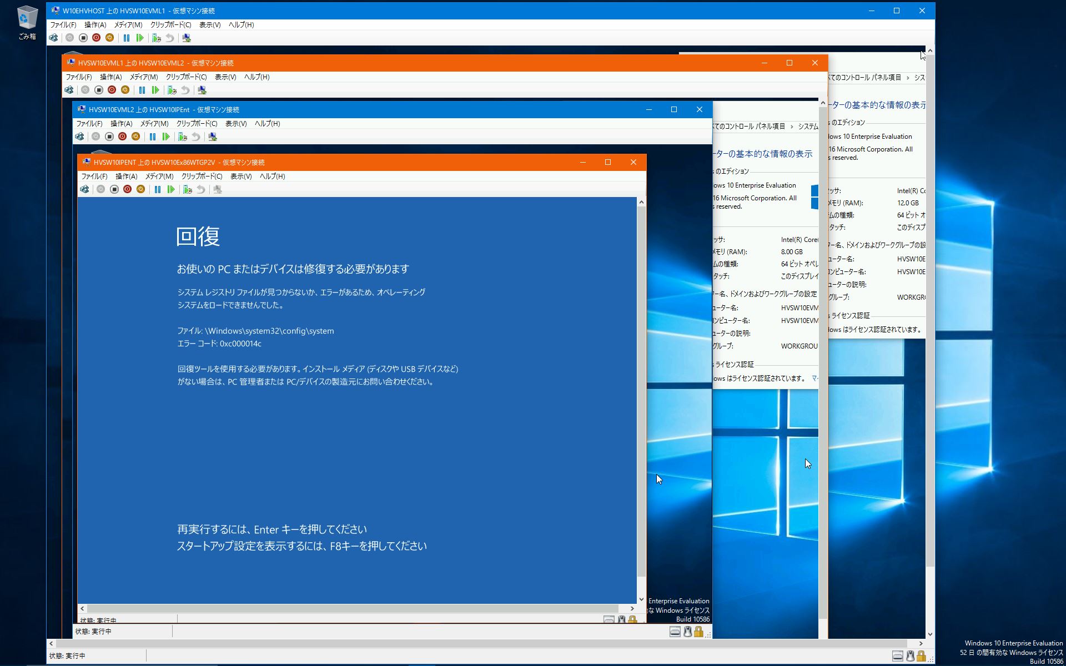Viewport: 1066px width, 666px height.
Task: Click enhanced session icon in HVSW10EVML2 toolbar
Action: click(202, 90)
